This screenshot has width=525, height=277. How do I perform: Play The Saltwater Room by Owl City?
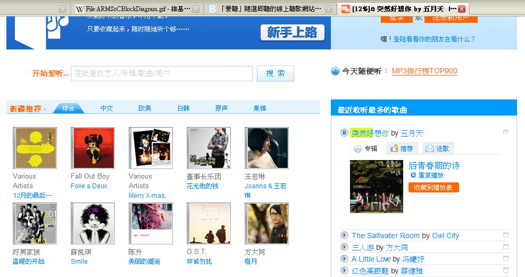tap(344, 235)
